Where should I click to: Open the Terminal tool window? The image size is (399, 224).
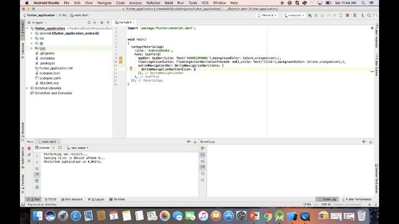click(117, 199)
